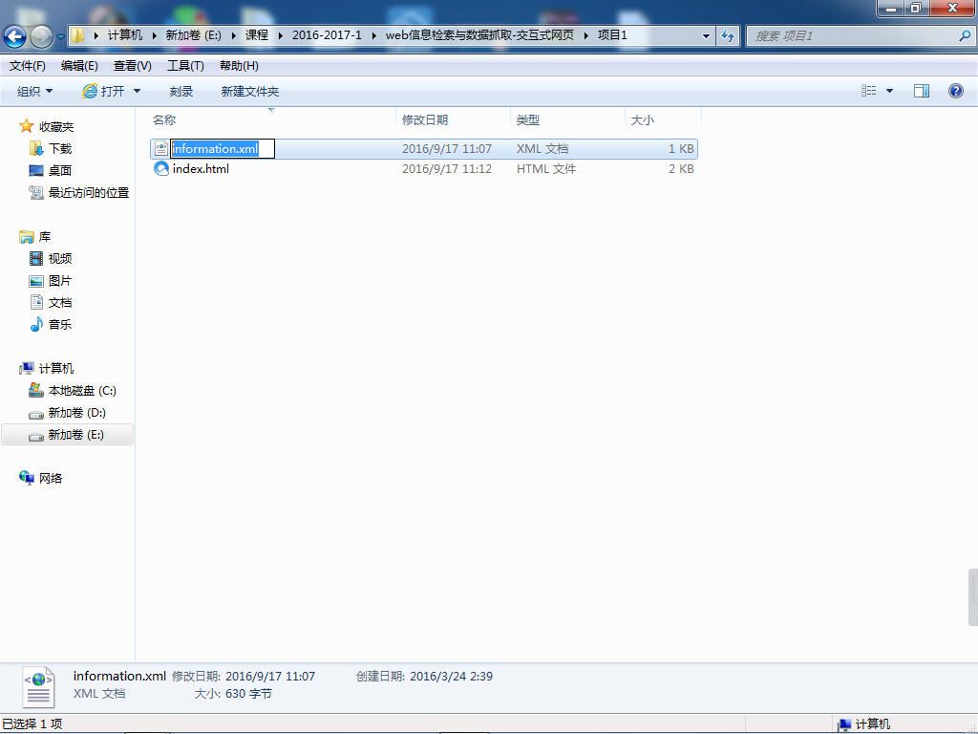Expand the view options dropdown arrow
The image size is (978, 734).
889,91
